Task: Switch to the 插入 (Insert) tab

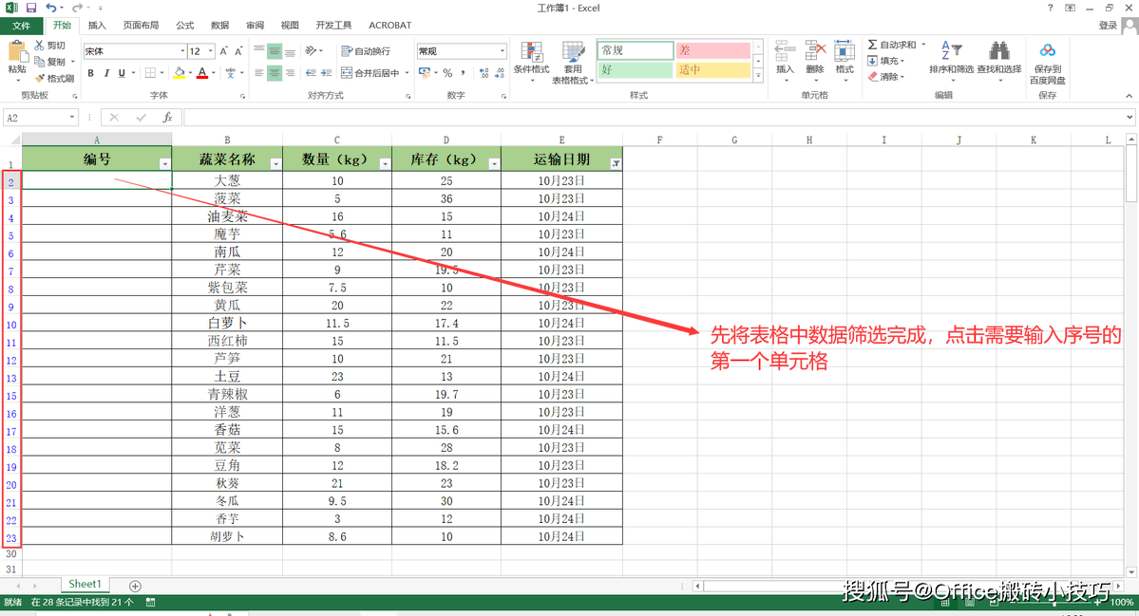Action: (x=97, y=26)
